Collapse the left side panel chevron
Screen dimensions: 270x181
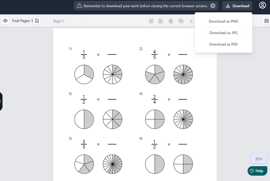[1, 101]
